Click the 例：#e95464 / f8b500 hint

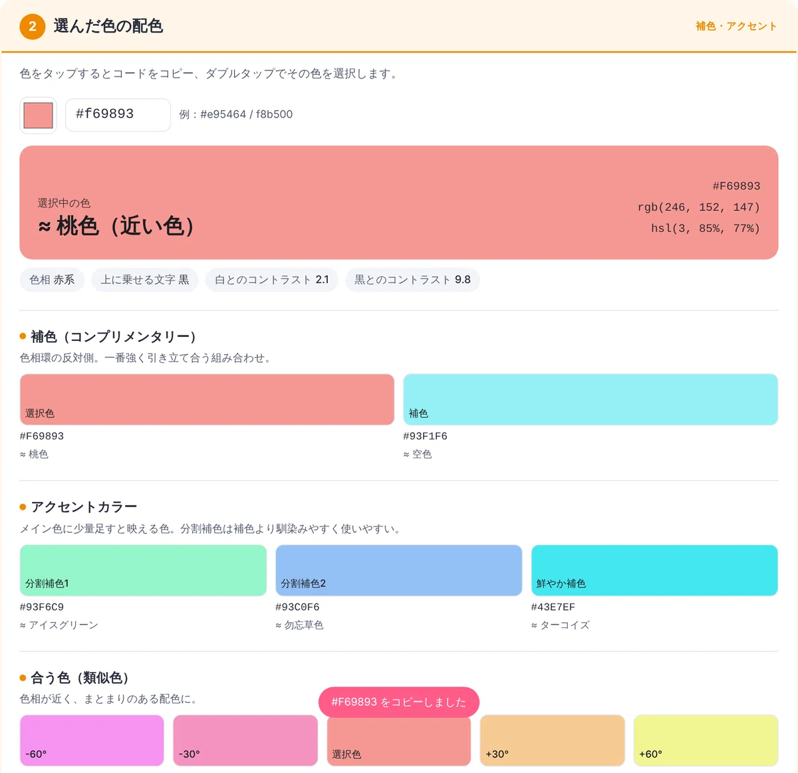click(x=236, y=114)
